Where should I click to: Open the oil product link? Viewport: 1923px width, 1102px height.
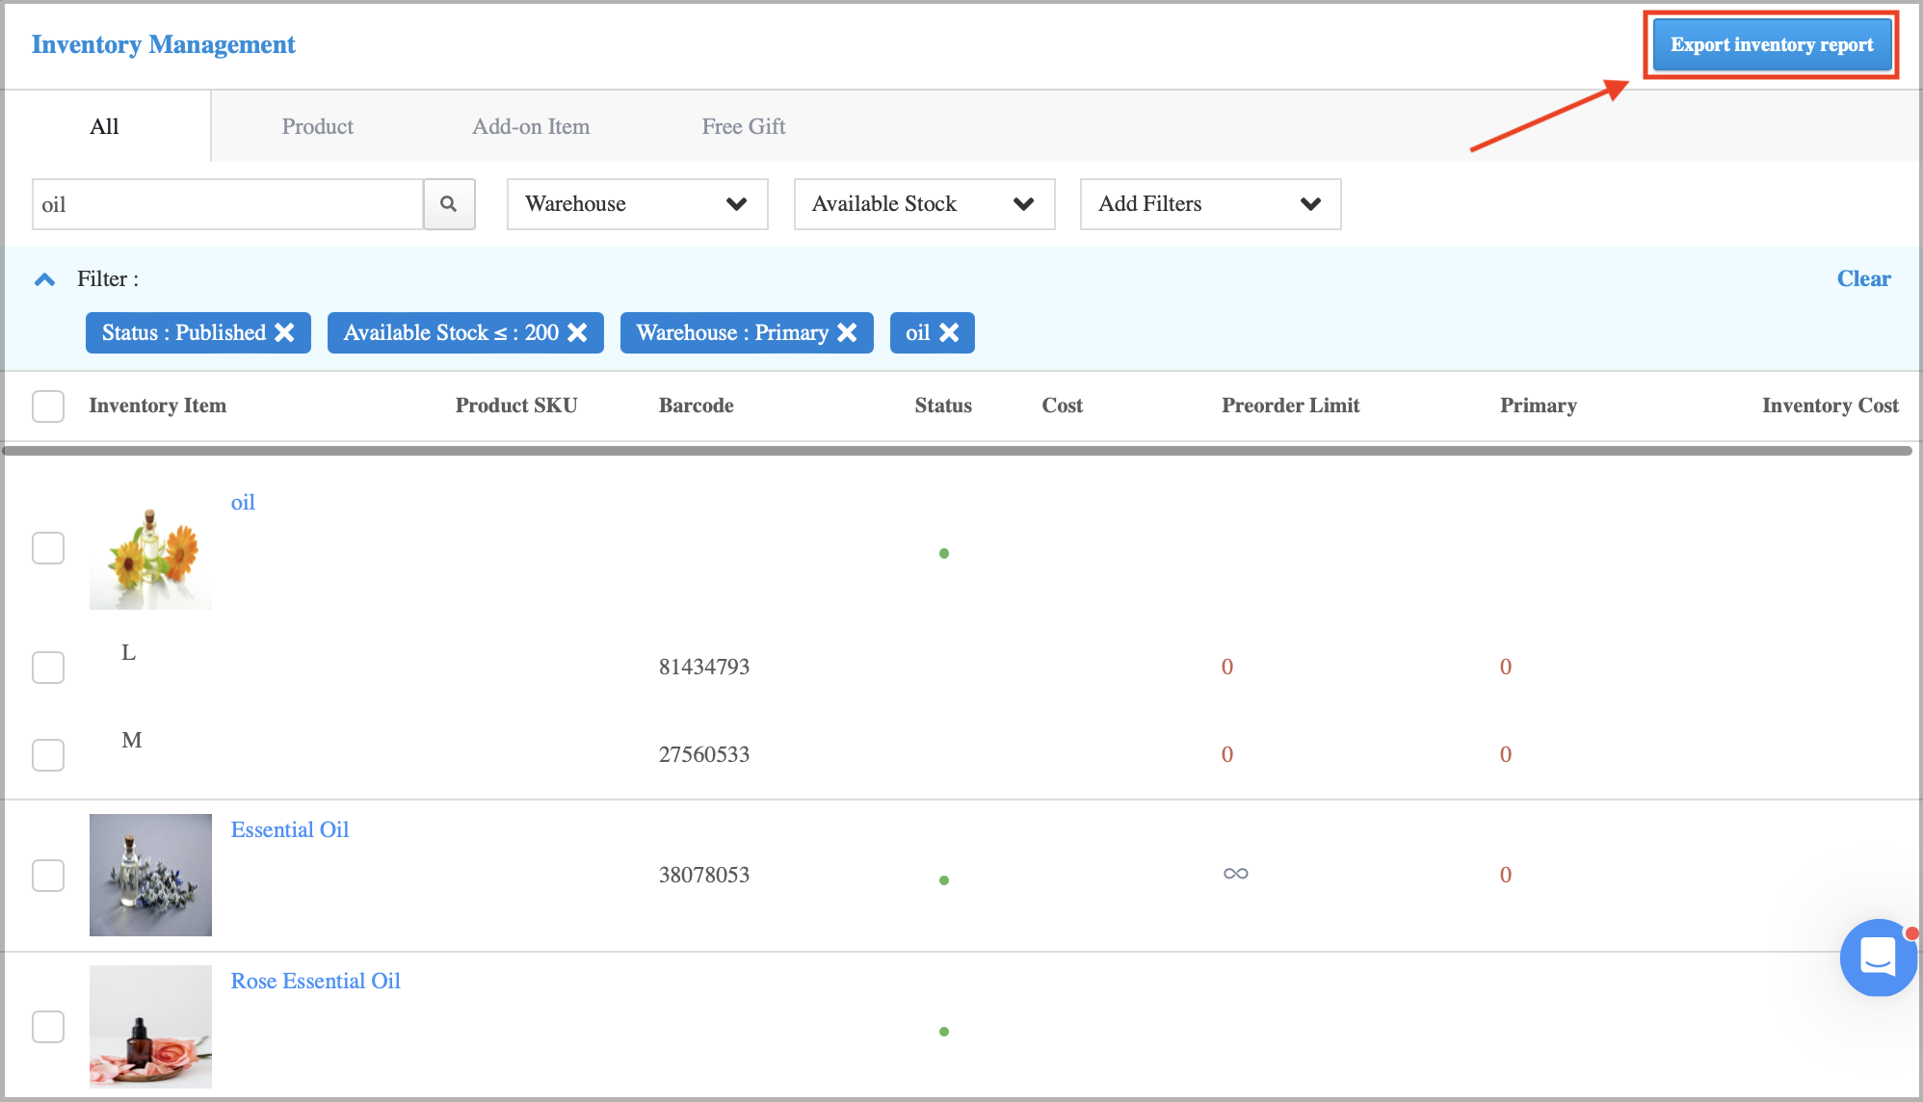[x=243, y=502]
